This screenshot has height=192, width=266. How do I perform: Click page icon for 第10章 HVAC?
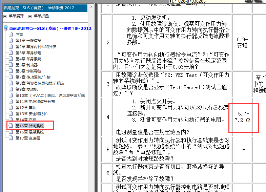tap(11, 95)
